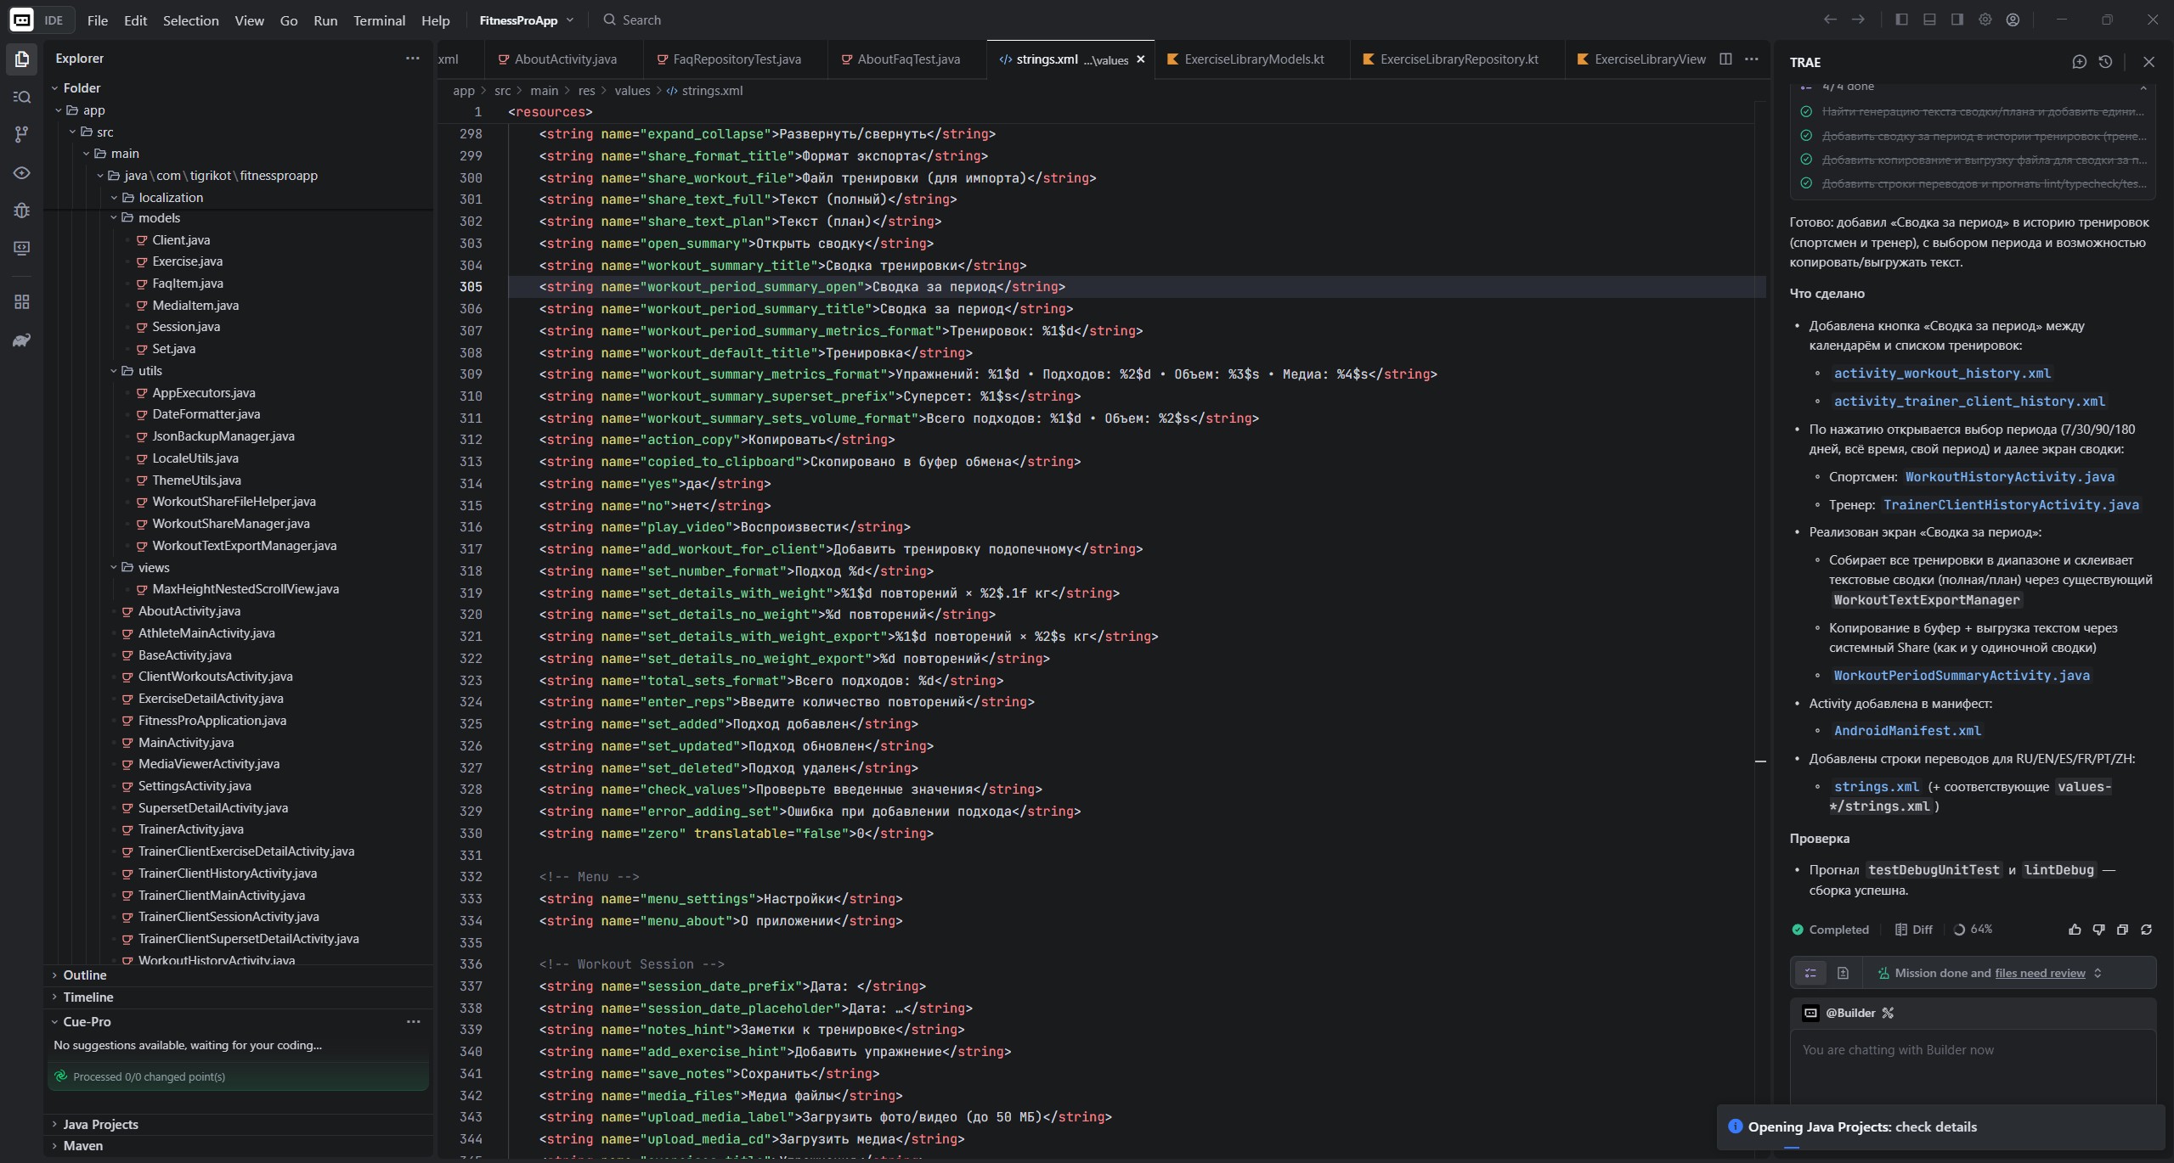Split the editor to the right
This screenshot has height=1163, width=2174.
tap(1725, 59)
